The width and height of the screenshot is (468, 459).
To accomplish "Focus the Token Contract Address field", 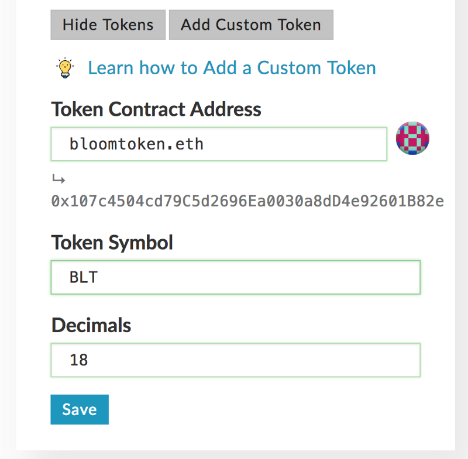I will pos(219,144).
